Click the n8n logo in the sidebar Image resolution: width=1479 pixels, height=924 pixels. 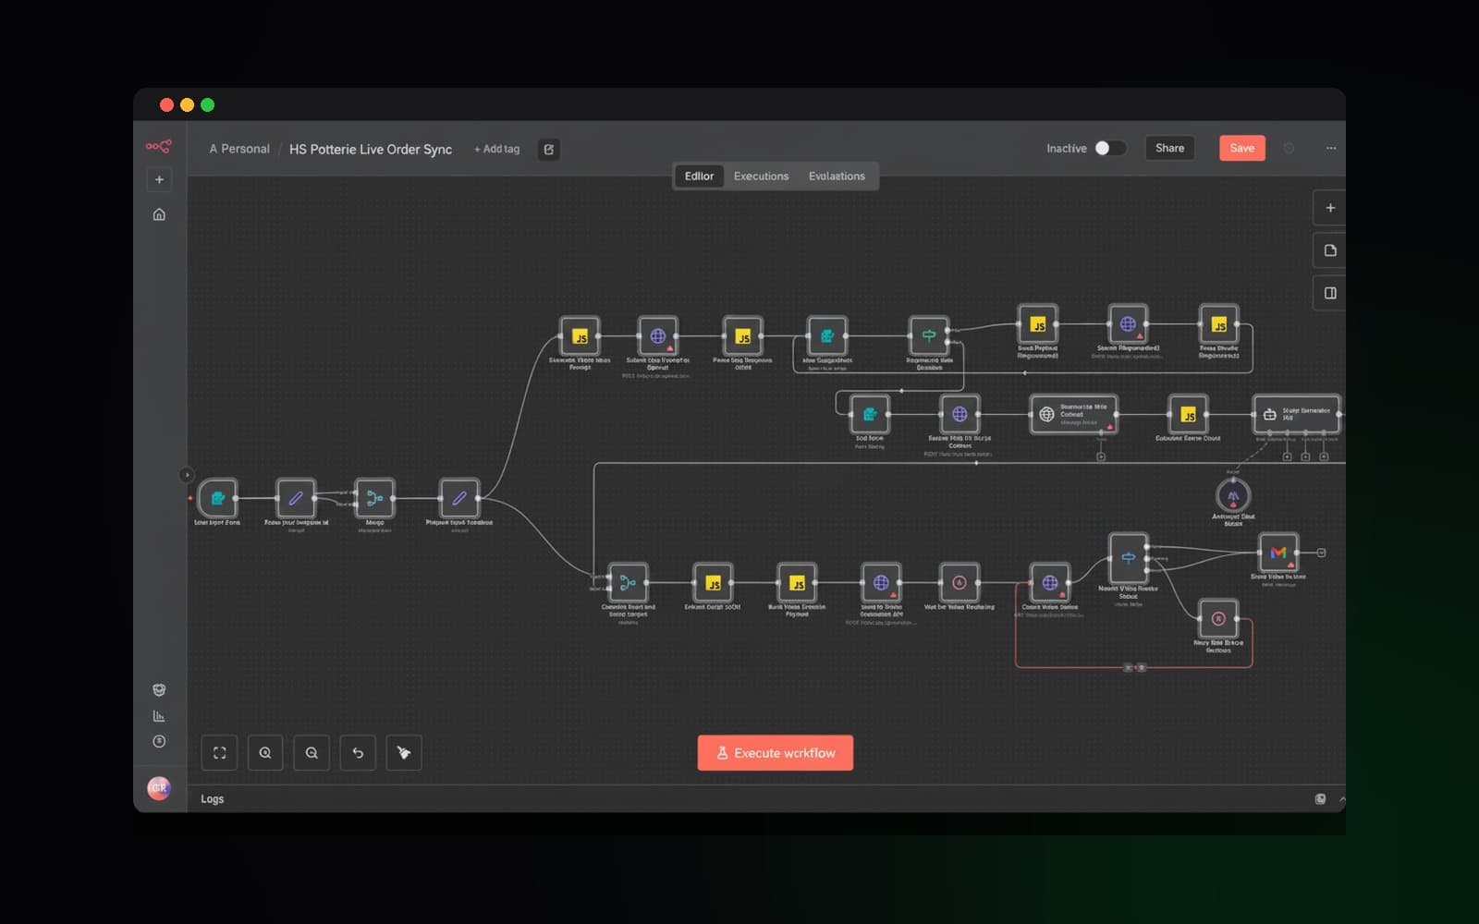(x=158, y=146)
